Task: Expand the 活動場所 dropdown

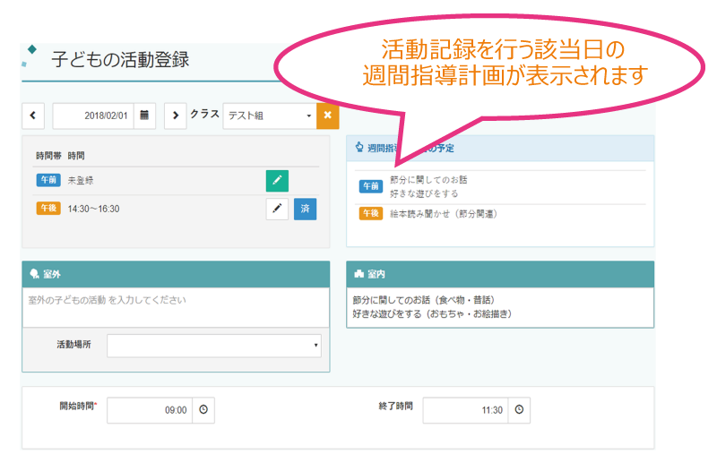Action: pyautogui.click(x=213, y=345)
